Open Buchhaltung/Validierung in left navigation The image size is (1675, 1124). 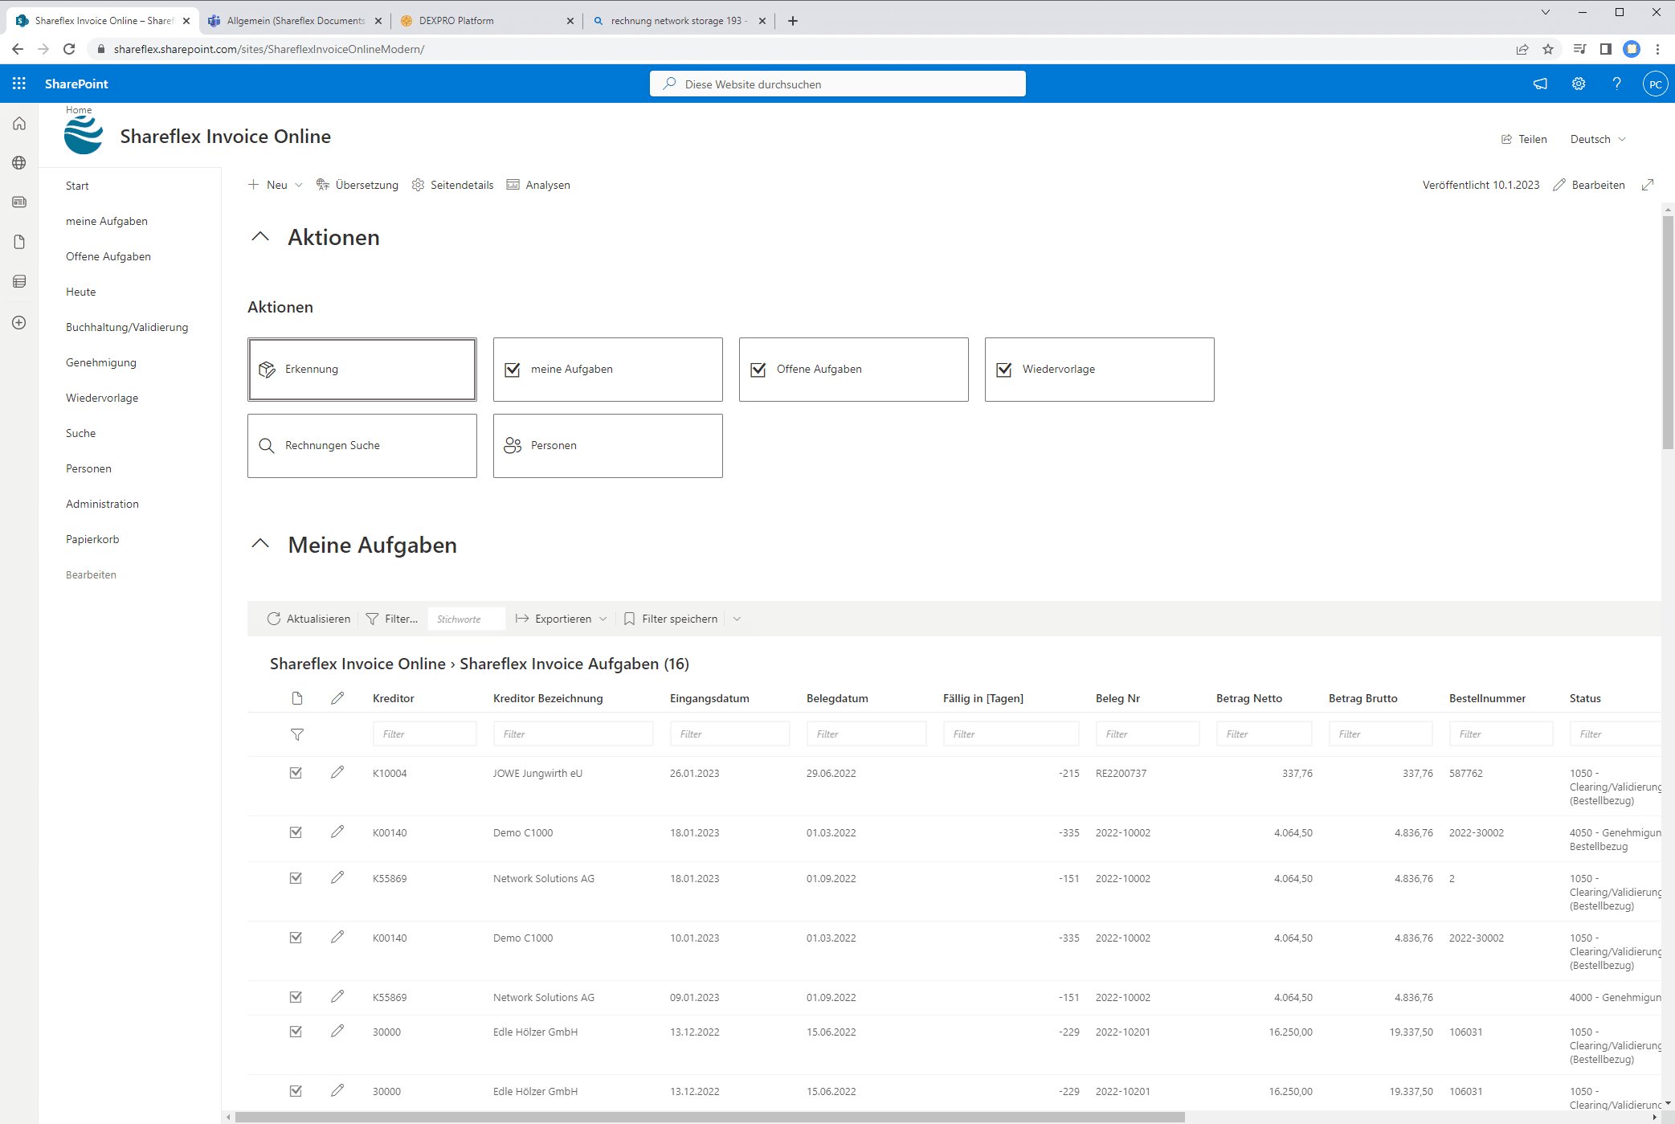127,327
